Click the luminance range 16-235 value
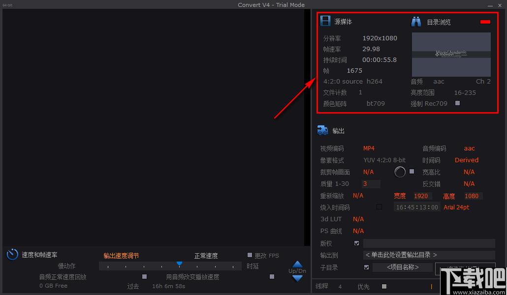507x295 pixels. pos(465,93)
